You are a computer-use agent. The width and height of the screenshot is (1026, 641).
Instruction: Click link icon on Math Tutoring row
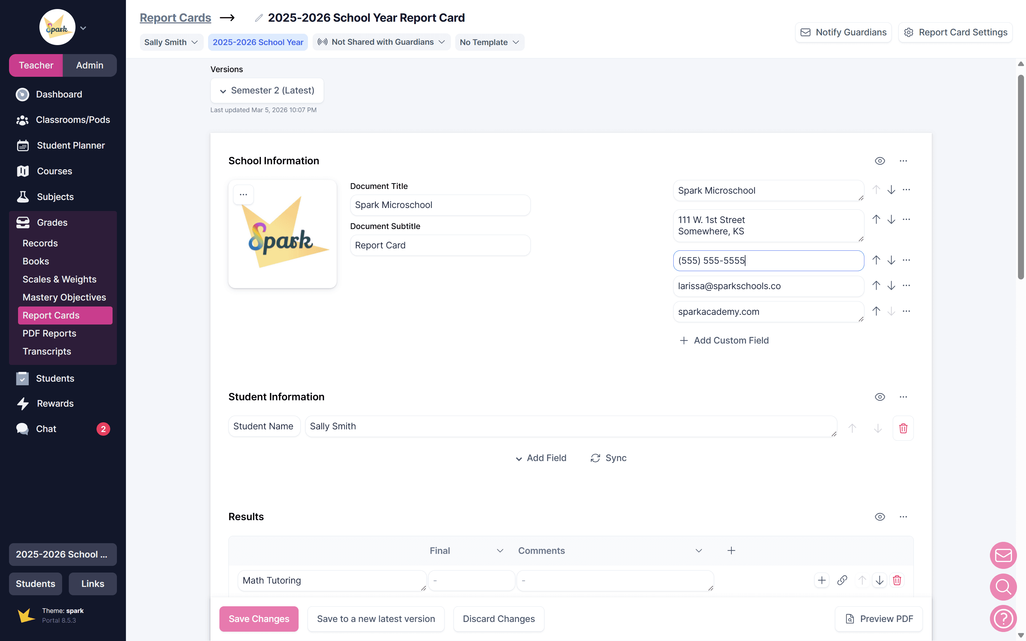point(842,580)
